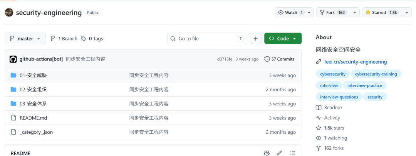Click the Fork button

pyautogui.click(x=333, y=12)
